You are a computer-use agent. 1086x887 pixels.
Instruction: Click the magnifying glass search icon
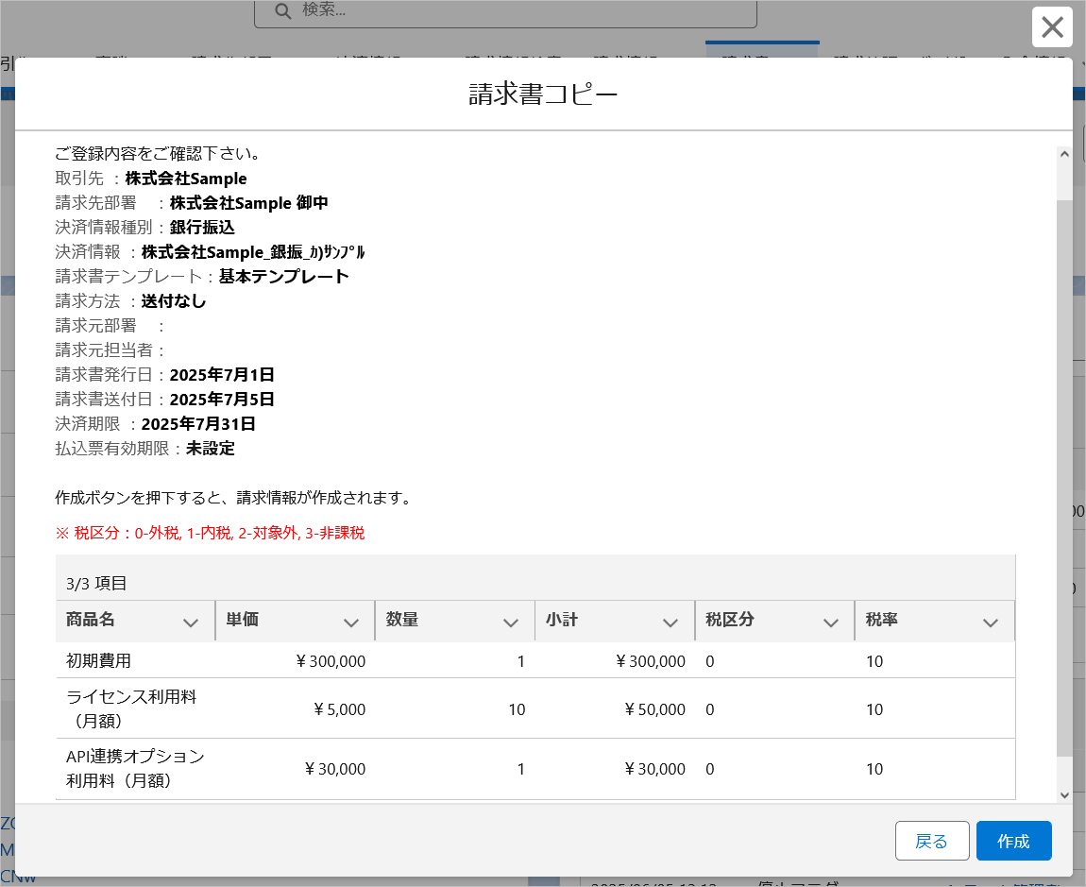pos(282,10)
